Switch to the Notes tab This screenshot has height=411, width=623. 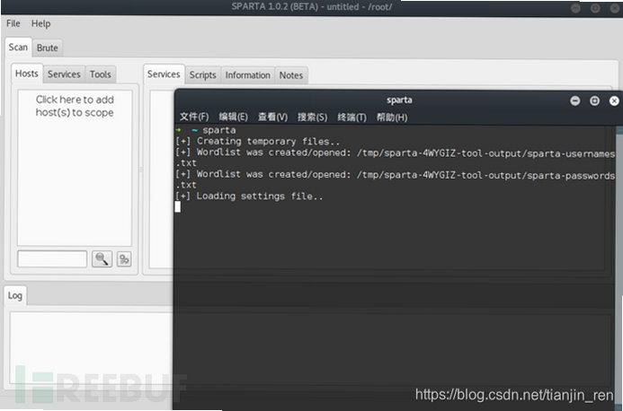tap(291, 75)
